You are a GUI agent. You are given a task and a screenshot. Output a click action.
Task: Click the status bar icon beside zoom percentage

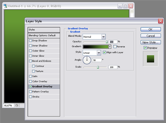(x=17, y=105)
